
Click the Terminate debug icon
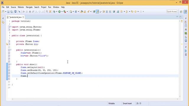coord(30,11)
